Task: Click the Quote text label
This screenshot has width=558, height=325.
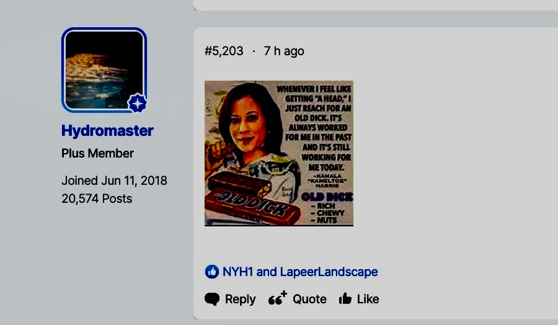Action: point(309,299)
